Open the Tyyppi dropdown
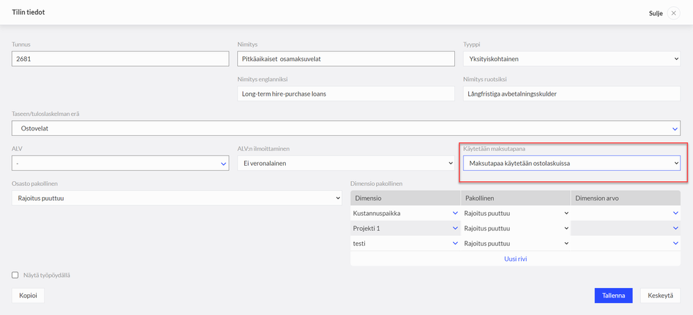693x315 pixels. pos(571,59)
